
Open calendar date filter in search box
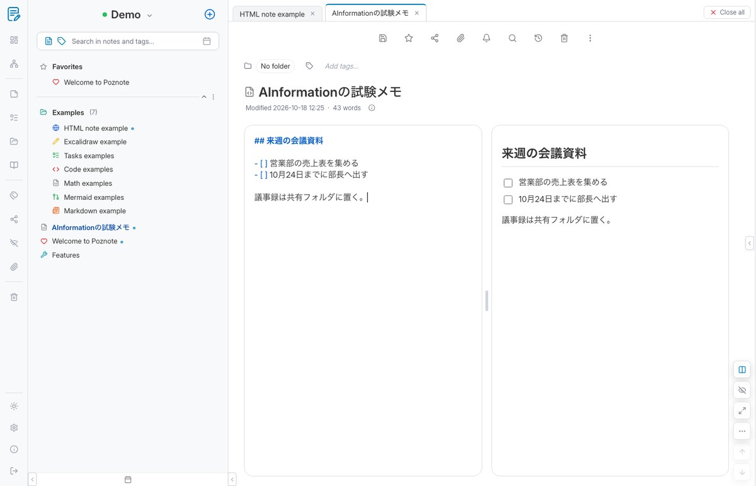pyautogui.click(x=207, y=41)
